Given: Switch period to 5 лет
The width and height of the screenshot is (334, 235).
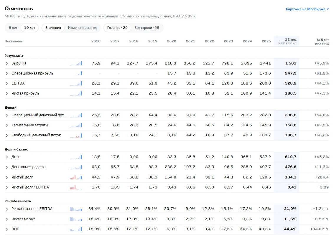Looking at the screenshot, I should click(13, 28).
